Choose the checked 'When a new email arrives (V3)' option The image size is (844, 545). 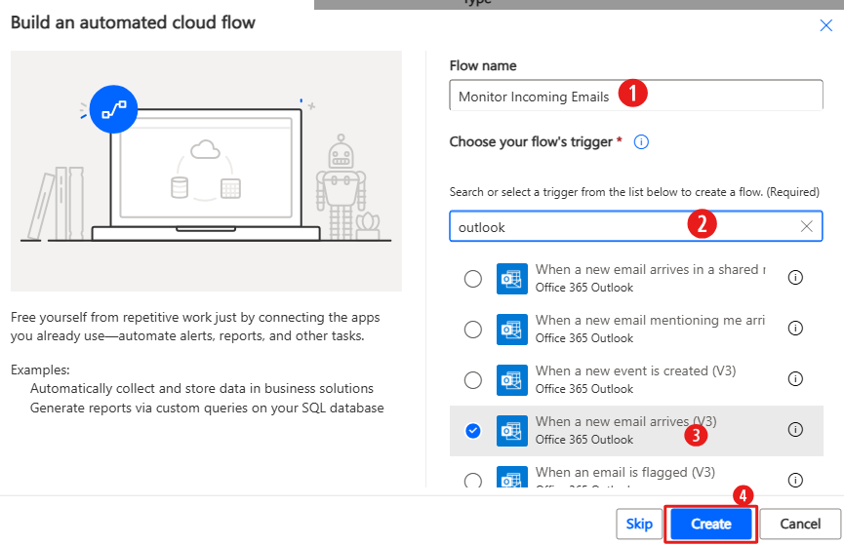pyautogui.click(x=473, y=430)
